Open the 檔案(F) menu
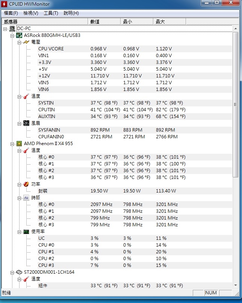The height and width of the screenshot is (303, 242). point(11,13)
